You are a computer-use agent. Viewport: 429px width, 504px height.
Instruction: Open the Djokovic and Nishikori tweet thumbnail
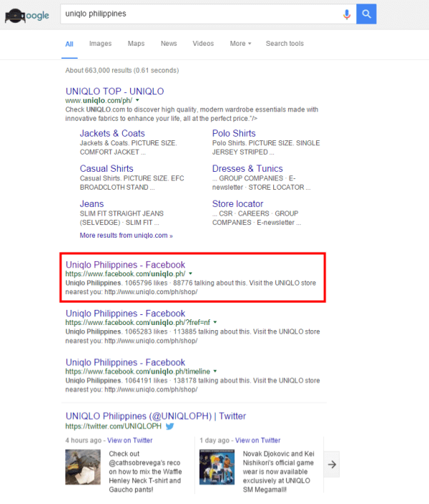[x=217, y=467]
